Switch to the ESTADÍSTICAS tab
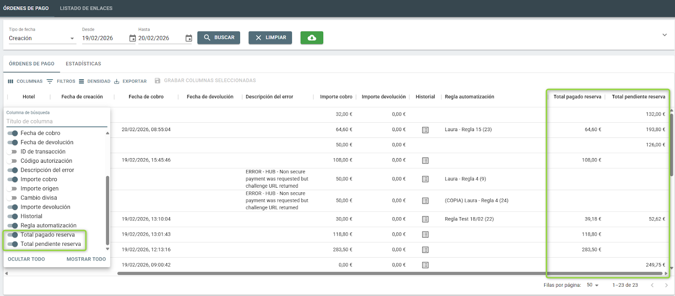The image size is (675, 296). (84, 64)
